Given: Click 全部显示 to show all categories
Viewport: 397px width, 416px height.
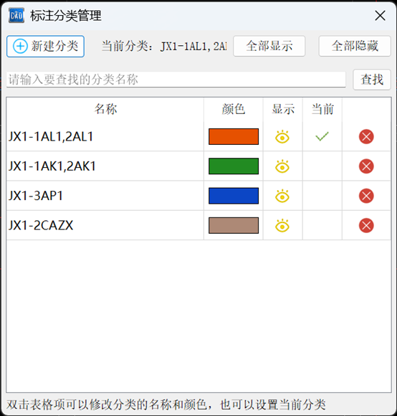Looking at the screenshot, I should pyautogui.click(x=269, y=46).
